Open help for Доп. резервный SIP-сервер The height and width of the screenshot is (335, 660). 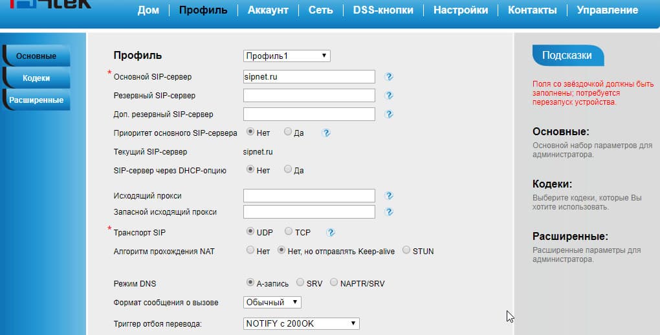(x=389, y=114)
